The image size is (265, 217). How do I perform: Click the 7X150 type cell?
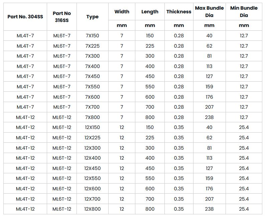tap(92, 36)
